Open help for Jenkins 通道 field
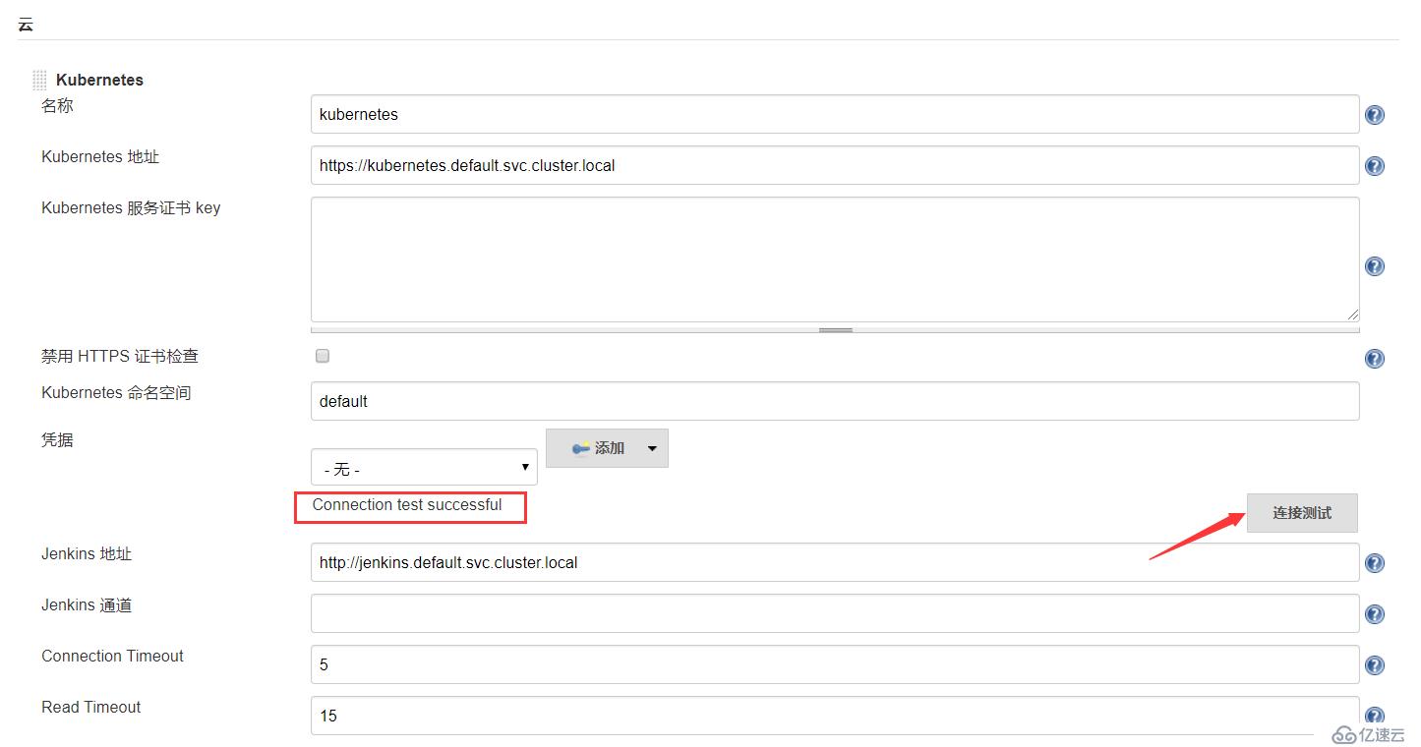 [x=1375, y=614]
